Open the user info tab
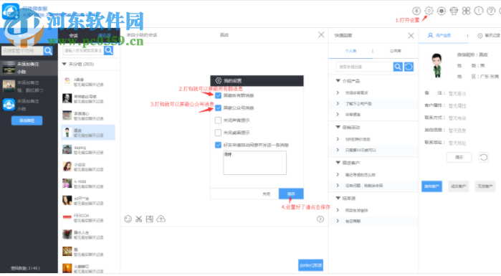 click(x=439, y=35)
